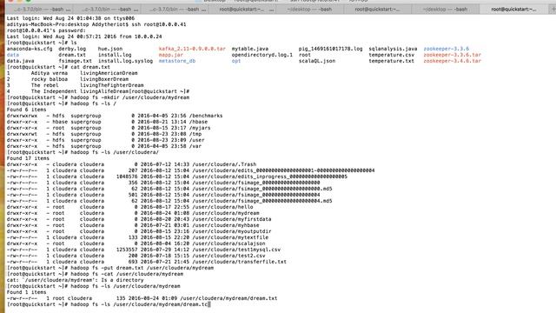Select the /user/cloudera/mytextfile path
Screen dimensions: 556x313
(x=230, y=237)
